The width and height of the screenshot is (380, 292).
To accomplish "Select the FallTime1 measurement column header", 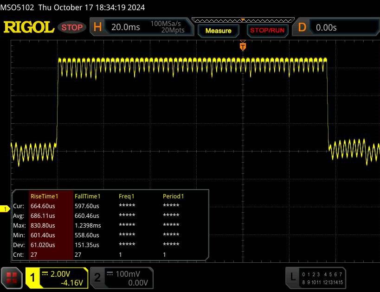I will tap(88, 196).
